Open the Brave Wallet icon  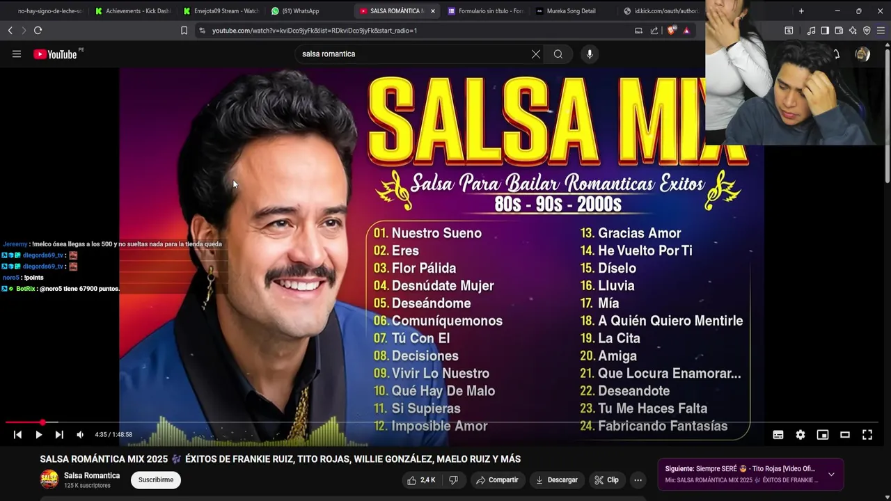tap(839, 31)
